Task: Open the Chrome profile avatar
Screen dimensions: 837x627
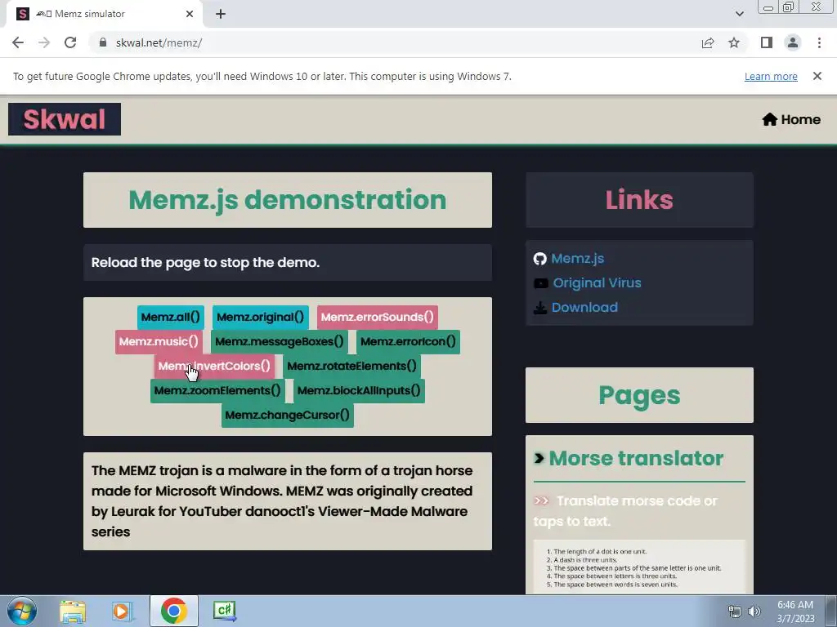Action: tap(793, 42)
